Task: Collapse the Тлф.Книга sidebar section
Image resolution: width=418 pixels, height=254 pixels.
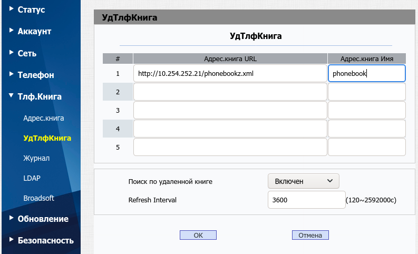Action: [x=39, y=96]
